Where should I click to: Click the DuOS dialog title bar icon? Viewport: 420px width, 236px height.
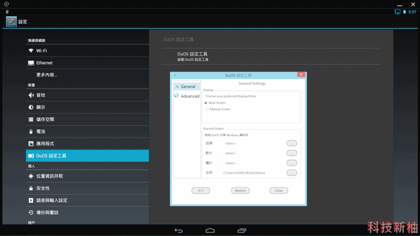tap(174, 76)
